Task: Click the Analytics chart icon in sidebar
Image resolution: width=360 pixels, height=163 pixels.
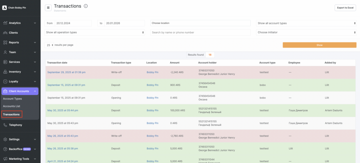Action: pyautogui.click(x=5, y=23)
